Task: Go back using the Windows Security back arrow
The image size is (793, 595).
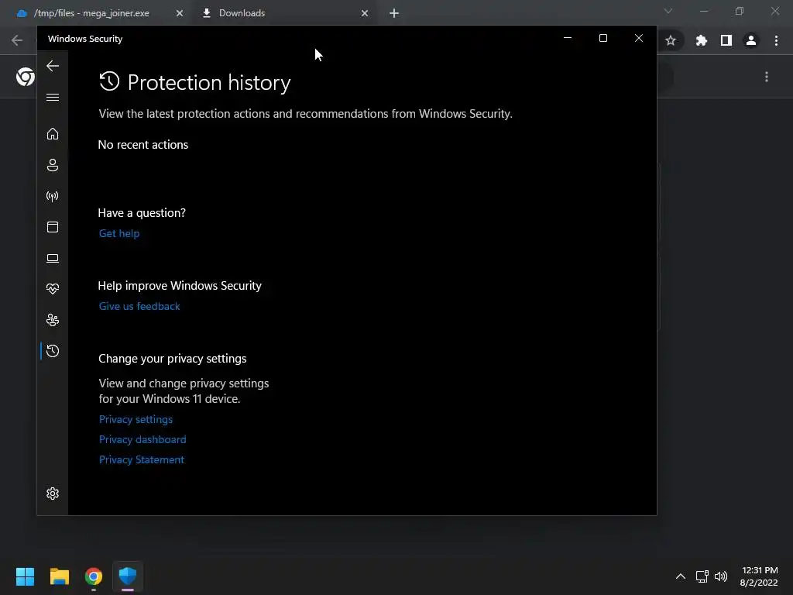Action: tap(53, 66)
